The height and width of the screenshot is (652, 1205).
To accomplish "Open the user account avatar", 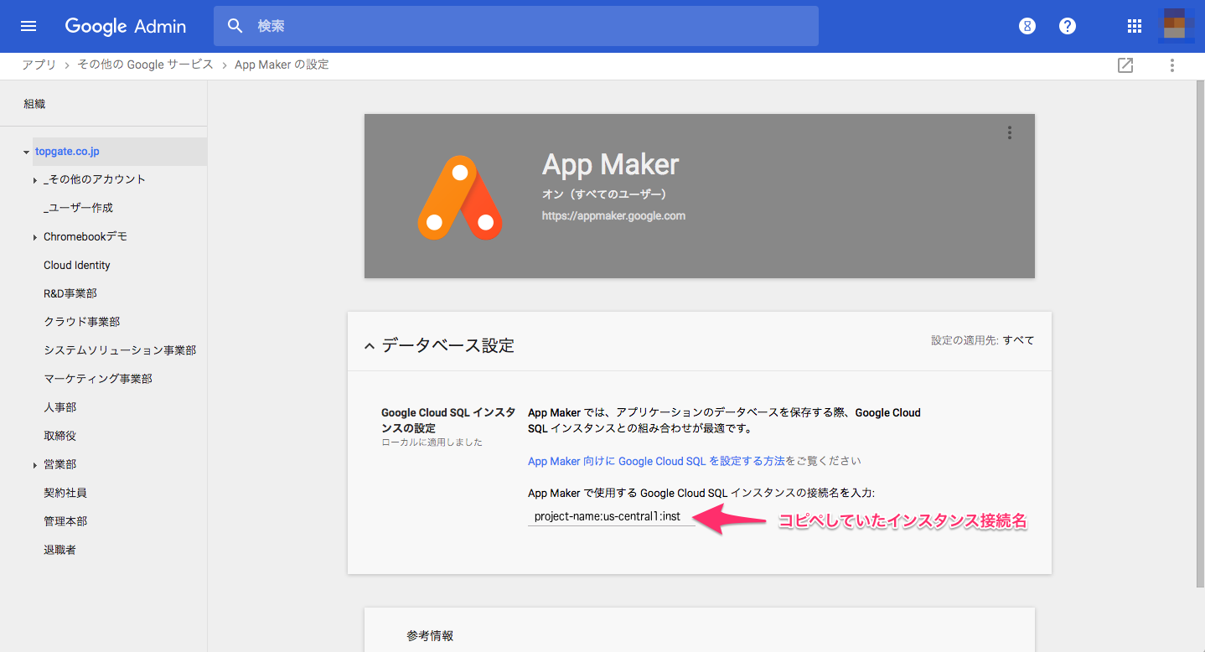I will 1177,25.
